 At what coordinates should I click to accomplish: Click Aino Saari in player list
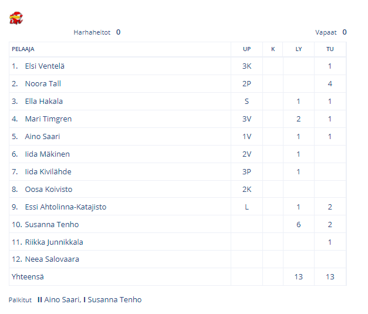click(x=42, y=137)
